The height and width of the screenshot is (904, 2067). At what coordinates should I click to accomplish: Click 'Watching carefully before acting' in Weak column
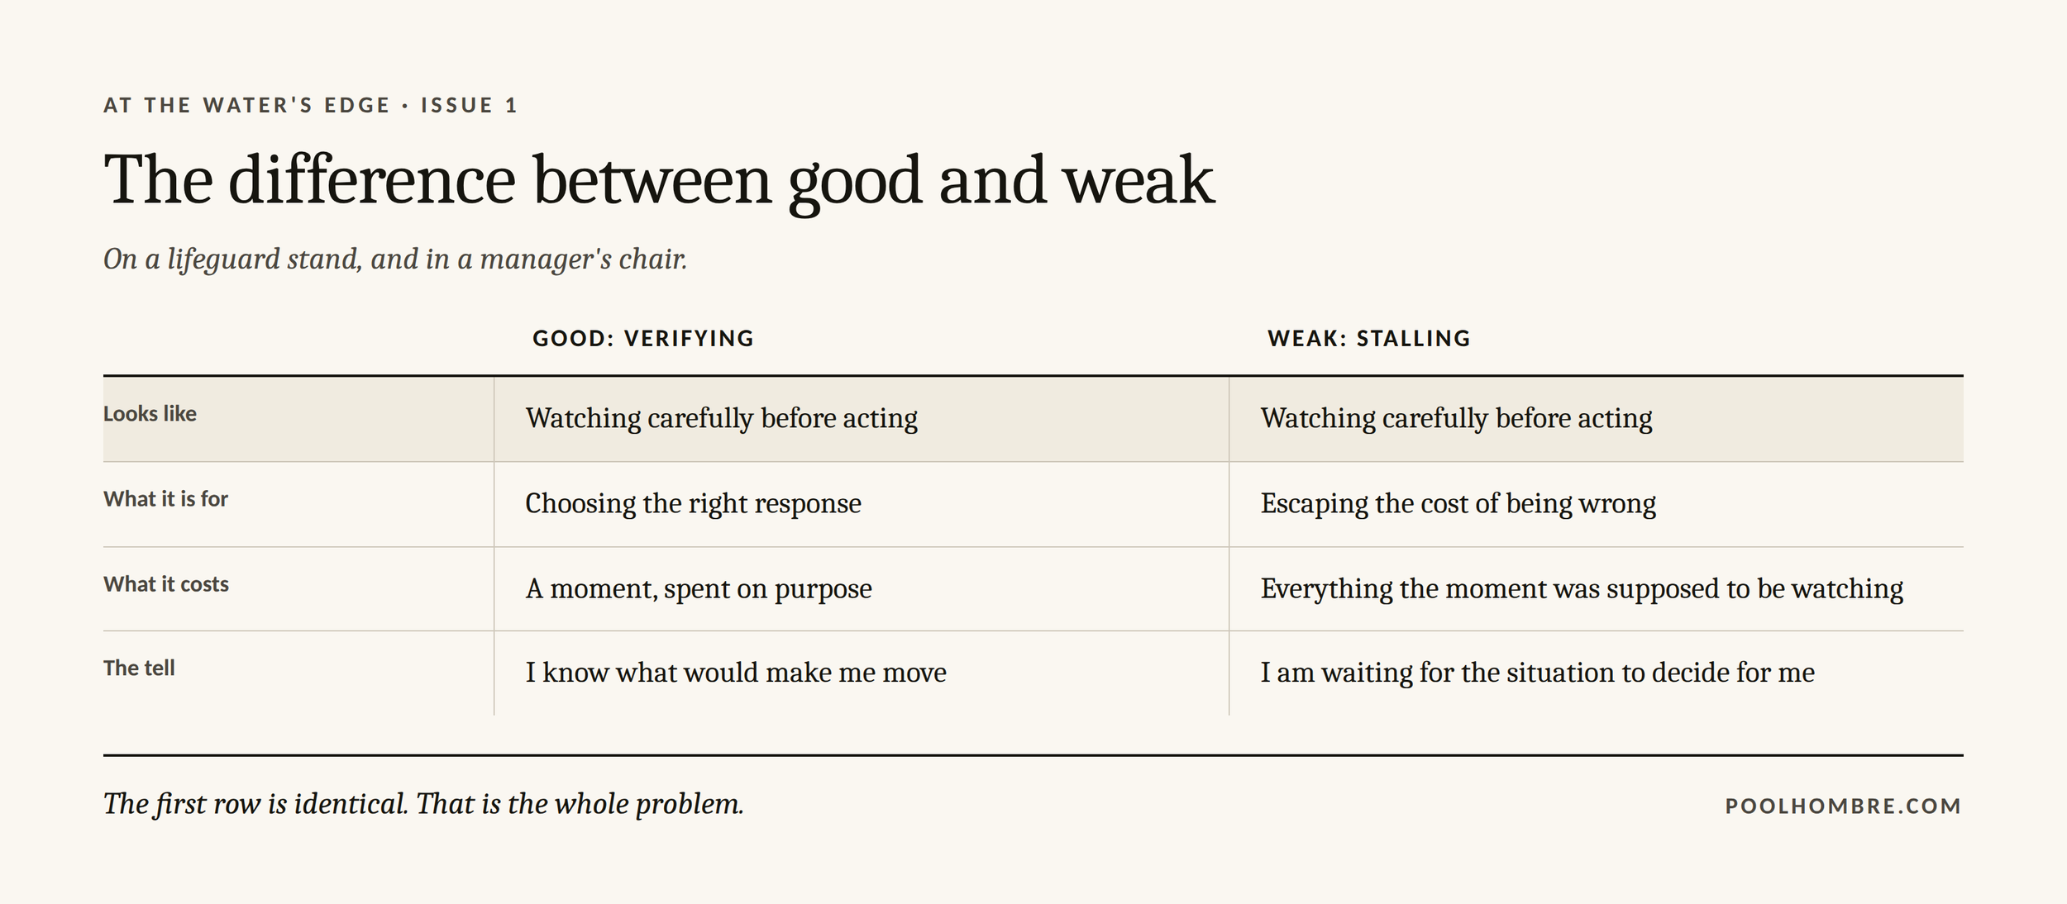pyautogui.click(x=1457, y=419)
